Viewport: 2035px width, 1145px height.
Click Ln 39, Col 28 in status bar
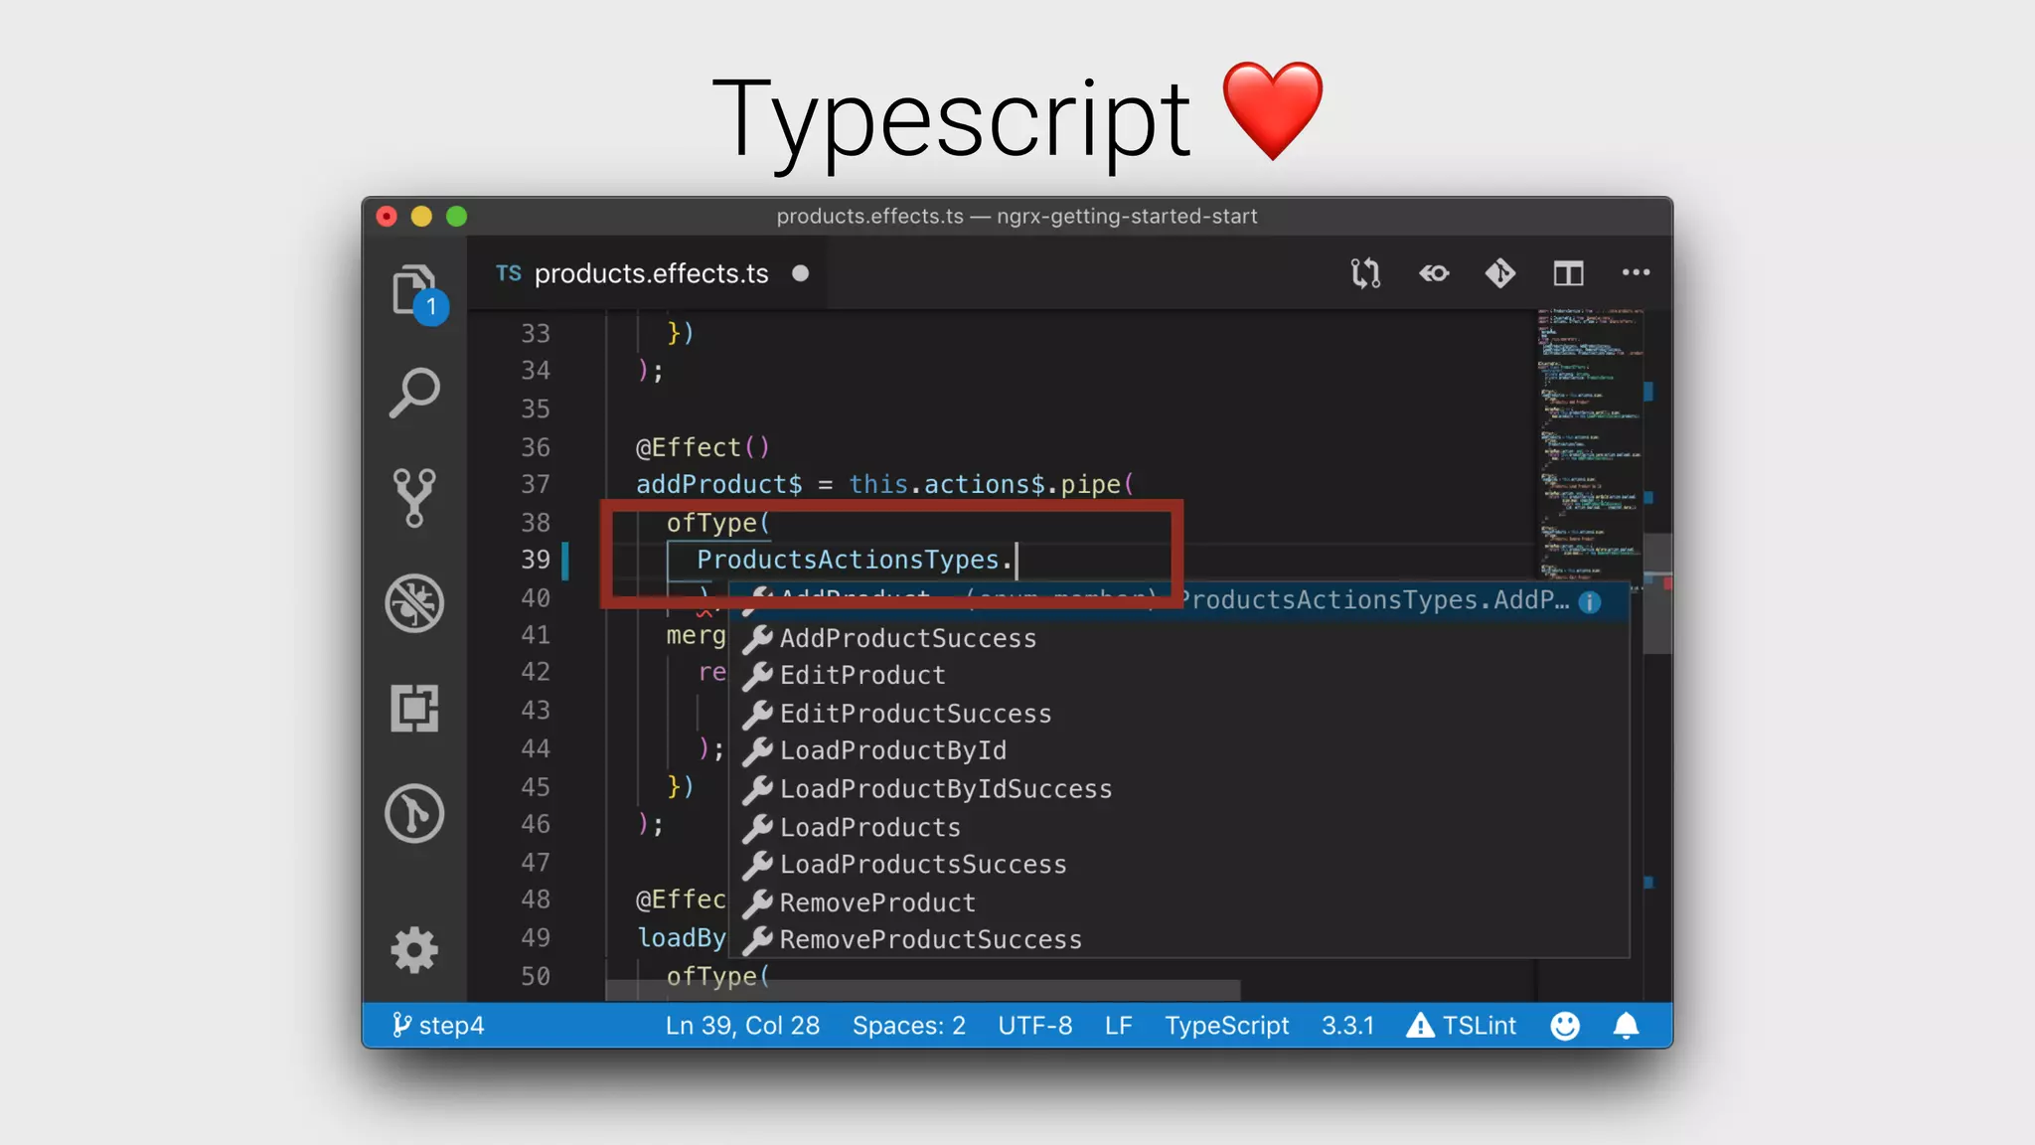pos(742,1026)
